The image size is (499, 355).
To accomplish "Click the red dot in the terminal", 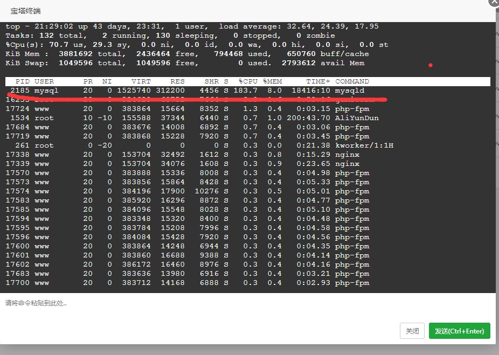I will [x=430, y=66].
